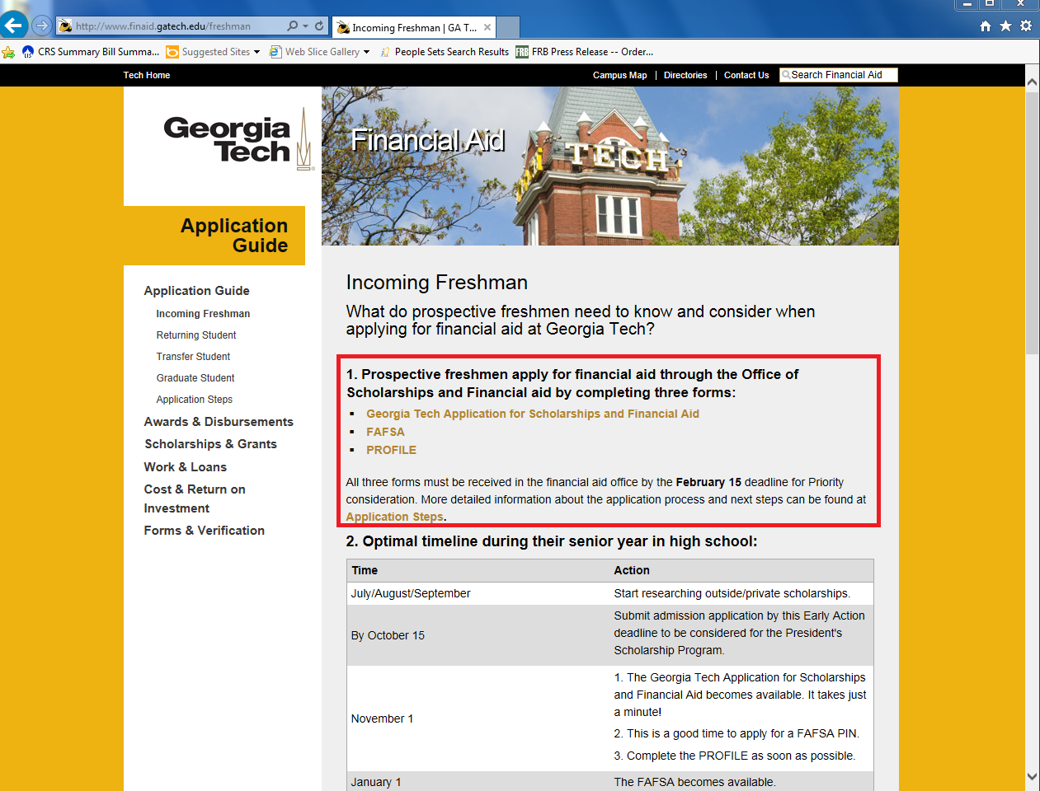Select Application Steps in the sidebar menu
Screen dimensions: 1040x791
(195, 400)
